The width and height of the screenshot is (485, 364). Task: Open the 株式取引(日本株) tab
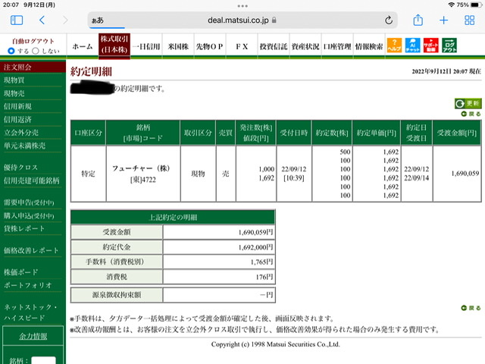tap(114, 45)
